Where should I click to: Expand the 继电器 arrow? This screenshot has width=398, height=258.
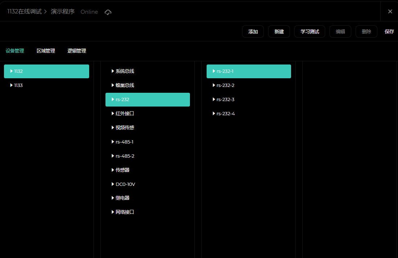(113, 198)
